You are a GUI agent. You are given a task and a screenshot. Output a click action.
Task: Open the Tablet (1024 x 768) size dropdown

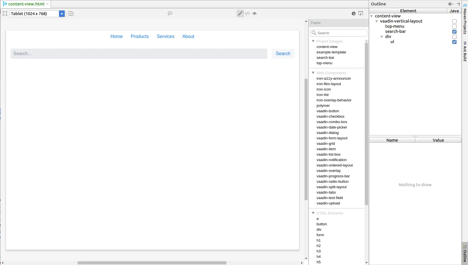point(62,13)
